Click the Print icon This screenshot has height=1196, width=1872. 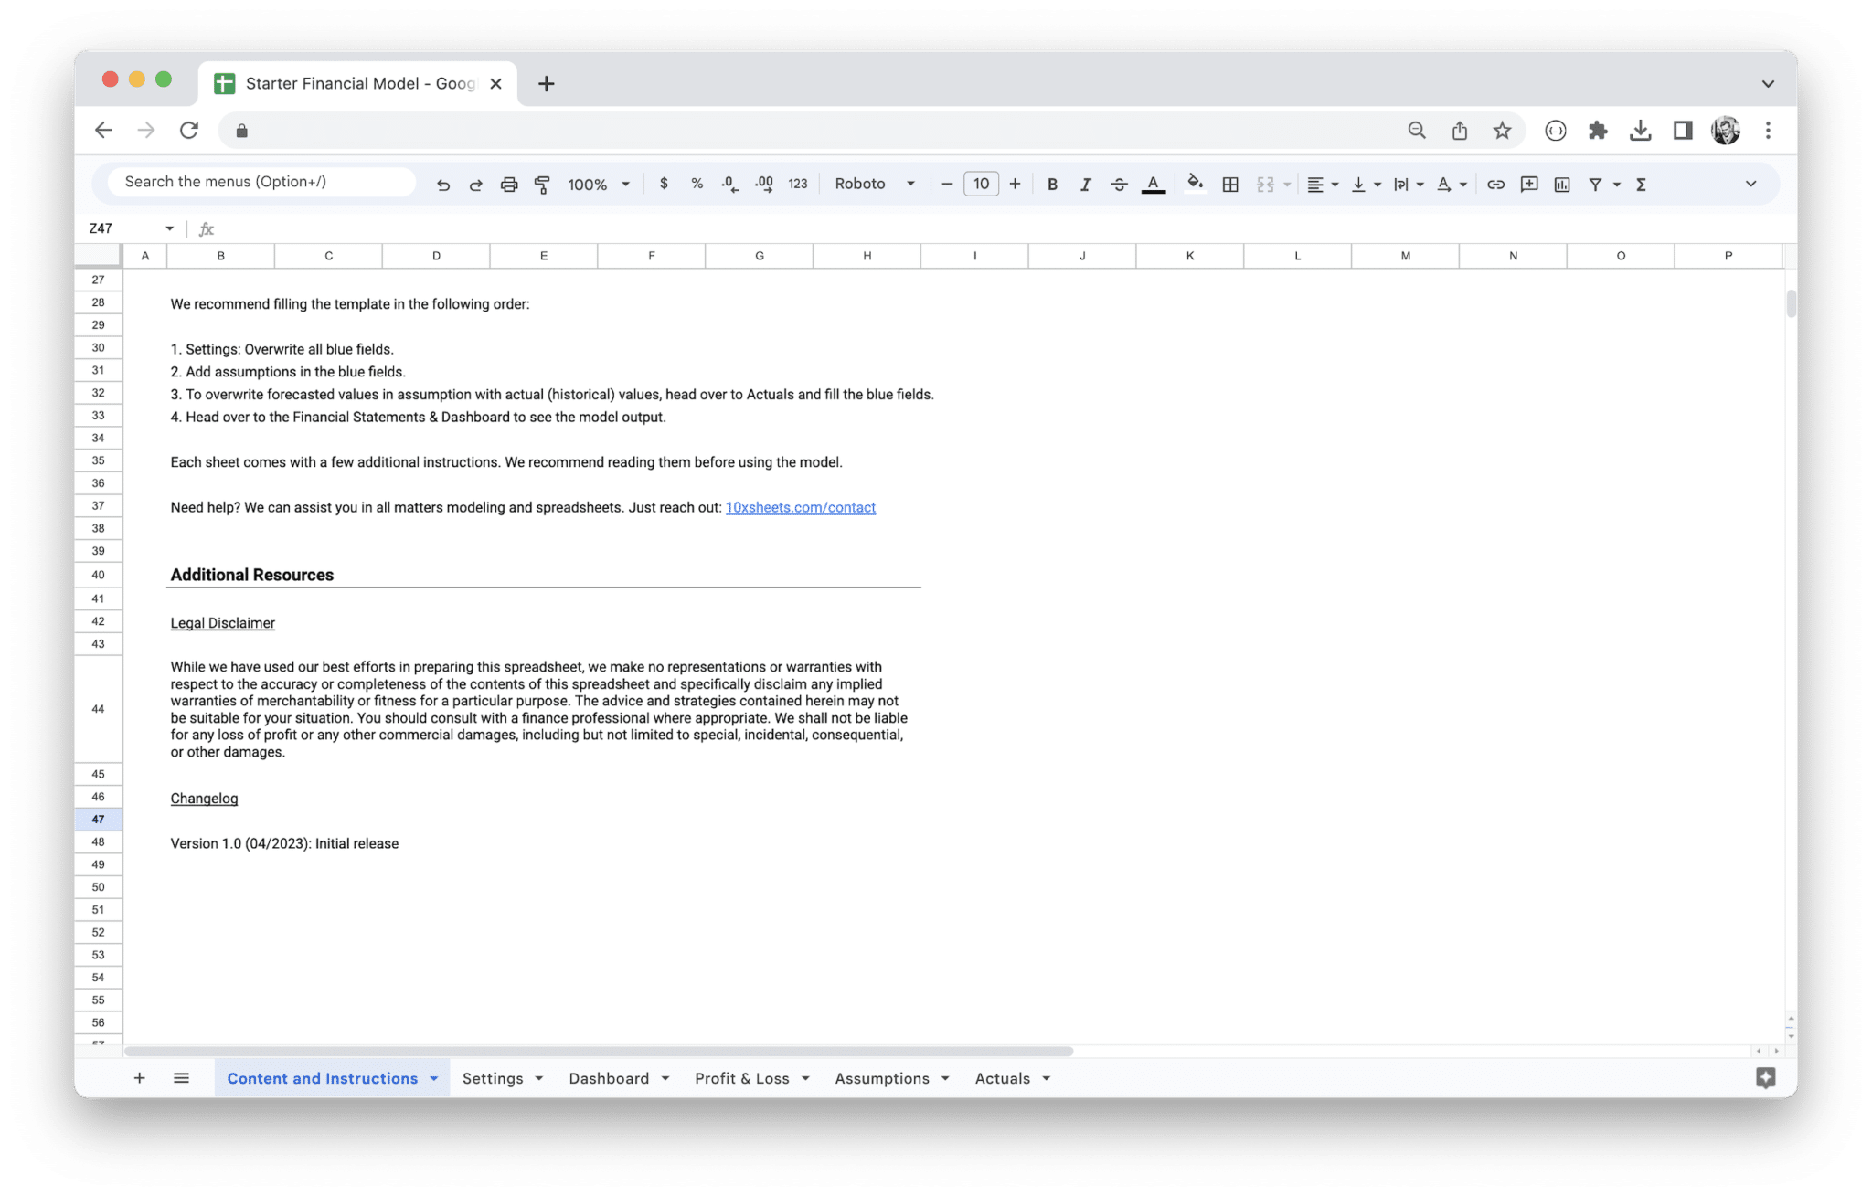tap(509, 184)
